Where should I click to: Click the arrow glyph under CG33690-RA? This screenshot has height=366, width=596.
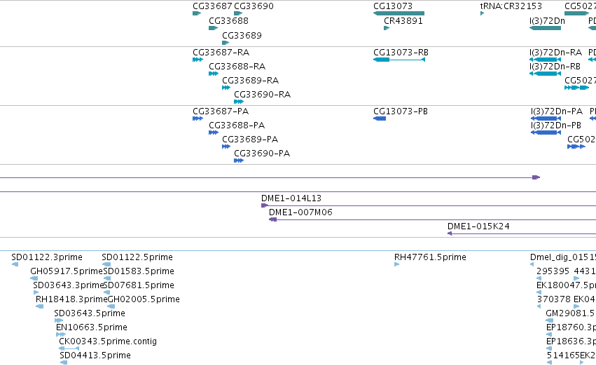[239, 102]
